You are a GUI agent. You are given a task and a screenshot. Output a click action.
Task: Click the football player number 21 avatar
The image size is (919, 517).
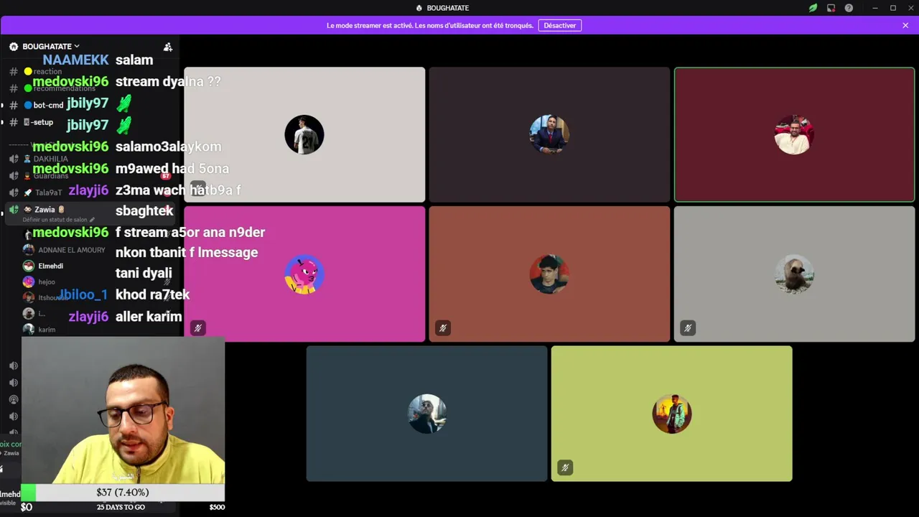pos(304,134)
